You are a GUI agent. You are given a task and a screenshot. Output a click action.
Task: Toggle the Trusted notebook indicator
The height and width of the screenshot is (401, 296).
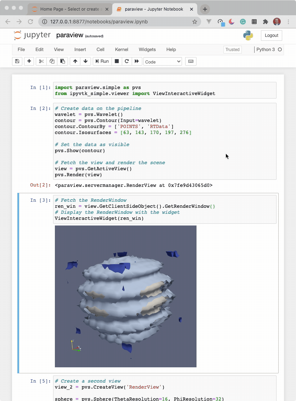pyautogui.click(x=232, y=50)
